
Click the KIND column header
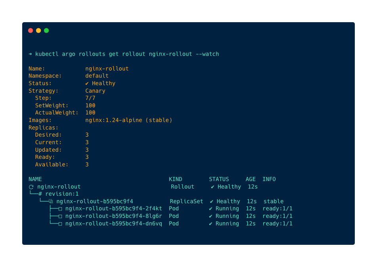coord(176,179)
